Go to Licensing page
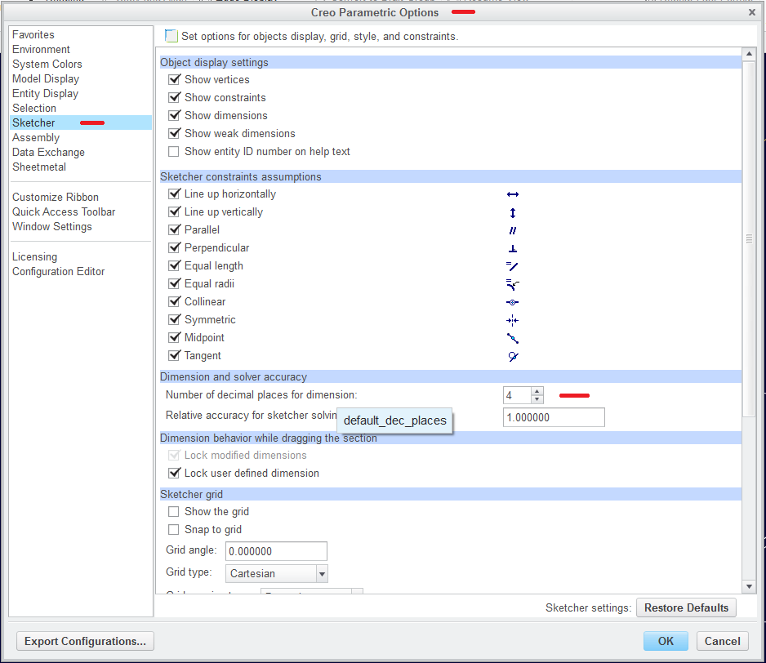This screenshot has height=663, width=766. click(34, 257)
